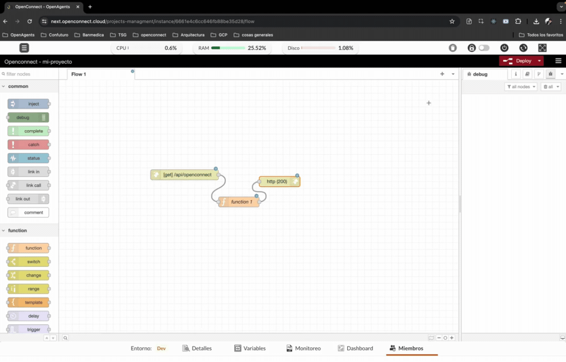
Task: Click the power icon in top toolbar
Action: (x=504, y=48)
